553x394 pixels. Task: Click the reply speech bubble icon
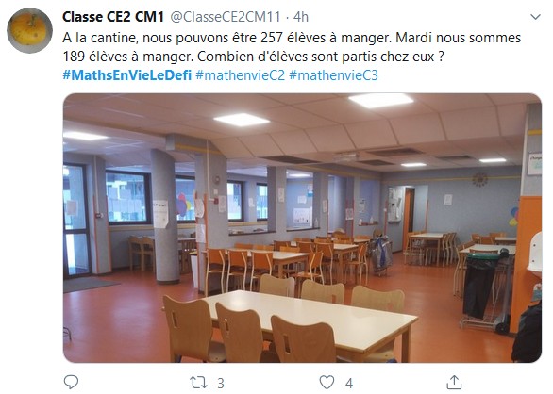(71, 382)
